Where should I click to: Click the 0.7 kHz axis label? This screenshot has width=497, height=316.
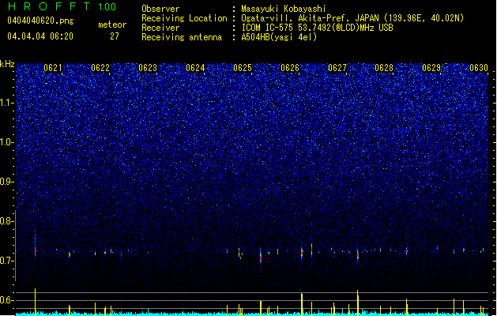[x=7, y=261]
